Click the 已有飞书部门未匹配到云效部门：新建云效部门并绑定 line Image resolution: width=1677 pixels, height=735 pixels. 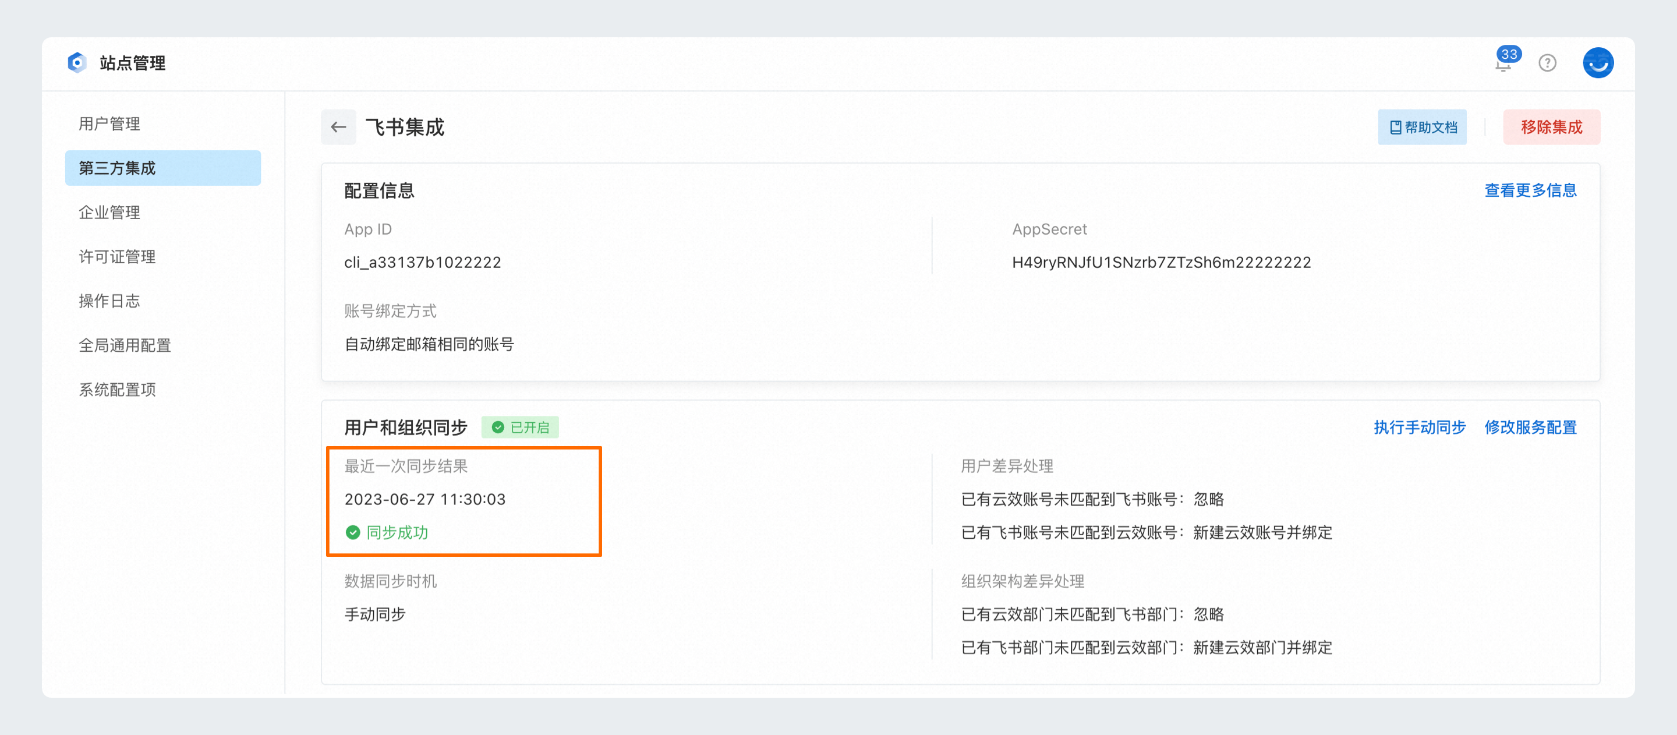click(1147, 648)
